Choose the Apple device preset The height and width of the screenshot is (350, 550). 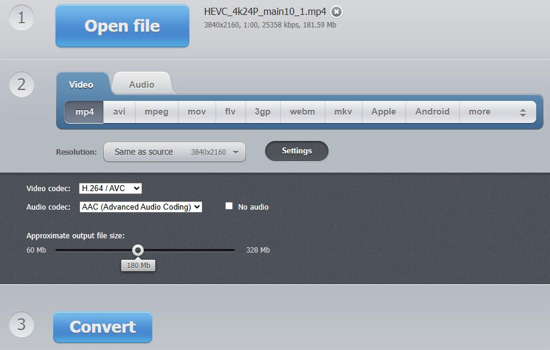pos(383,112)
